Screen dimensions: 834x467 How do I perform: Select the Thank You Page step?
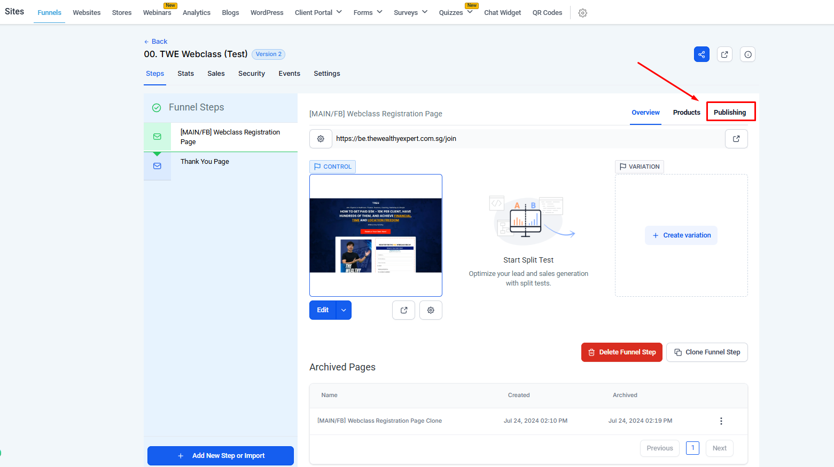205,162
